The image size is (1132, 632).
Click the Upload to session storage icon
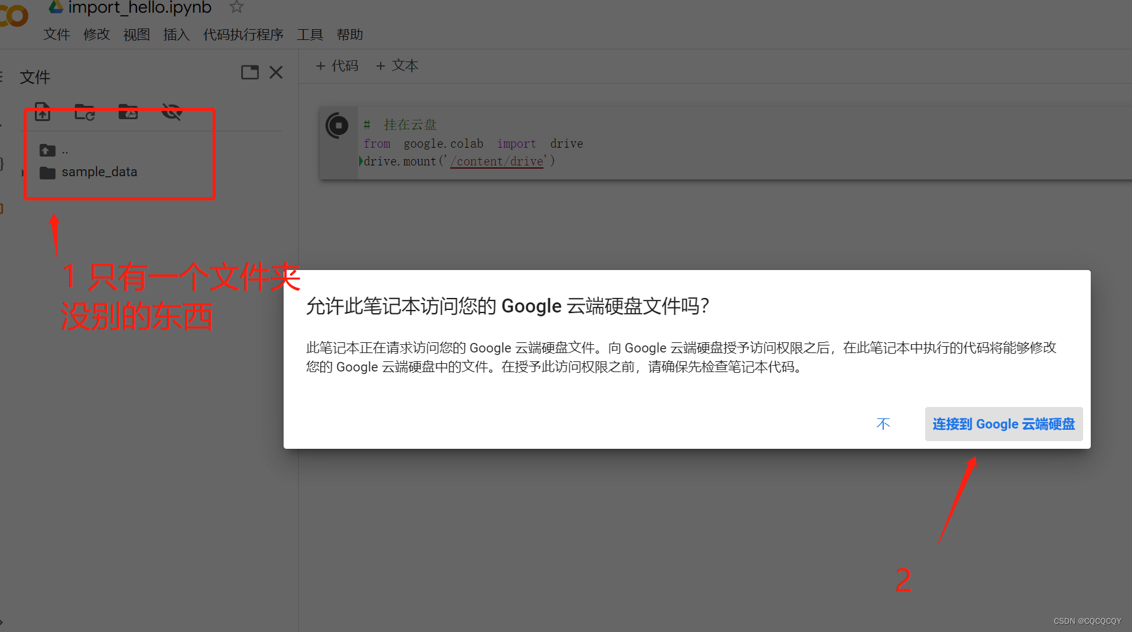tap(43, 112)
